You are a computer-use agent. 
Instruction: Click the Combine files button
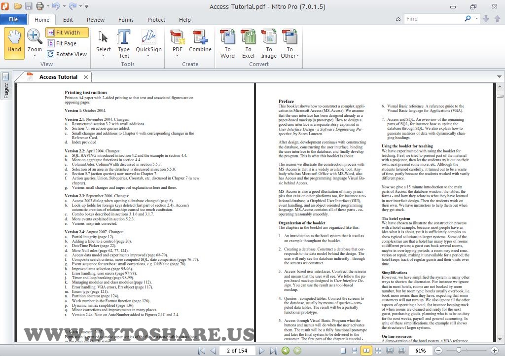(200, 41)
